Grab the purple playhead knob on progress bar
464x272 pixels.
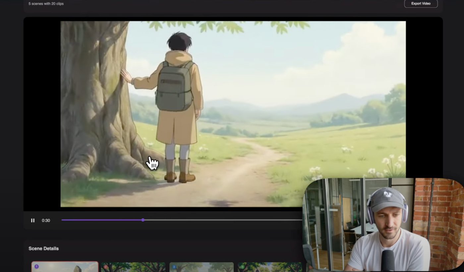pos(143,220)
